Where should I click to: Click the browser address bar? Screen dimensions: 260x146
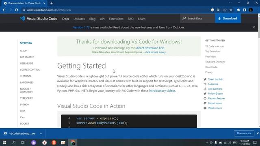(x=116, y=10)
